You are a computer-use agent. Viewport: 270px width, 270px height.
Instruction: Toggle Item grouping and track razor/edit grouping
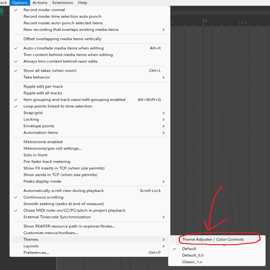click(x=90, y=100)
